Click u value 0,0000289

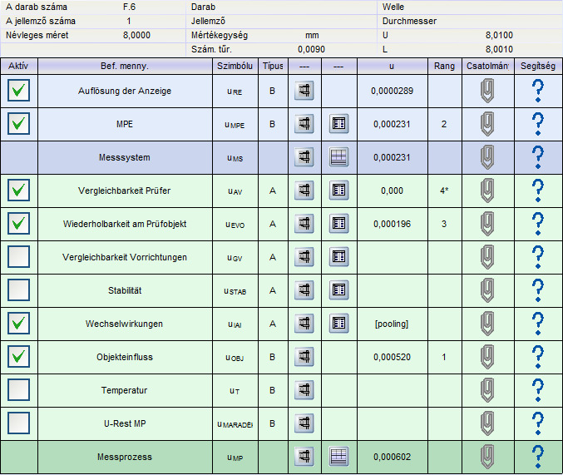pos(392,91)
